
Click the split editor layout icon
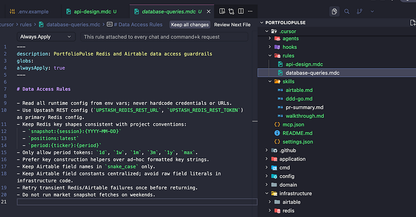[x=241, y=11]
